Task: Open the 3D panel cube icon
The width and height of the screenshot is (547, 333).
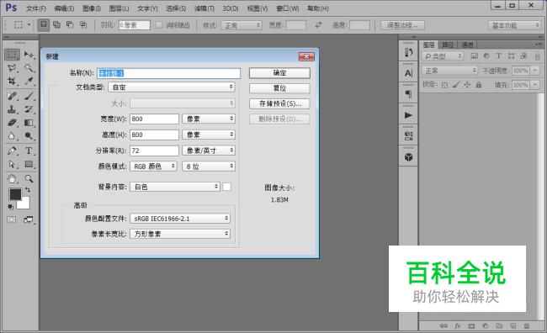Action: pos(408,157)
